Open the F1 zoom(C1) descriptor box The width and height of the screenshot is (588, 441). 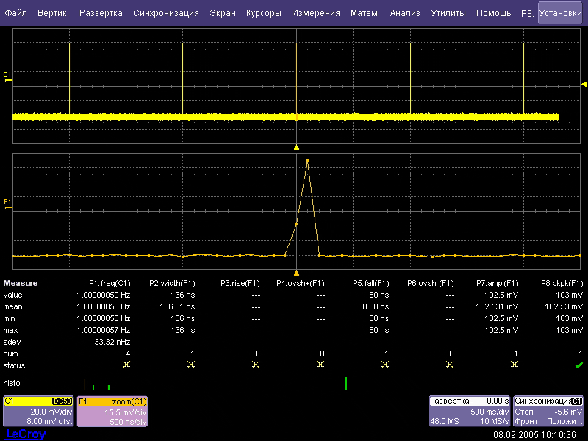[112, 412]
